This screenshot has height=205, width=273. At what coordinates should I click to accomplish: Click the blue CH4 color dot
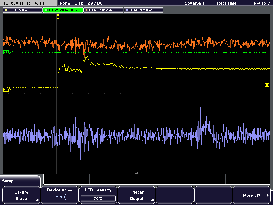click(x=127, y=10)
